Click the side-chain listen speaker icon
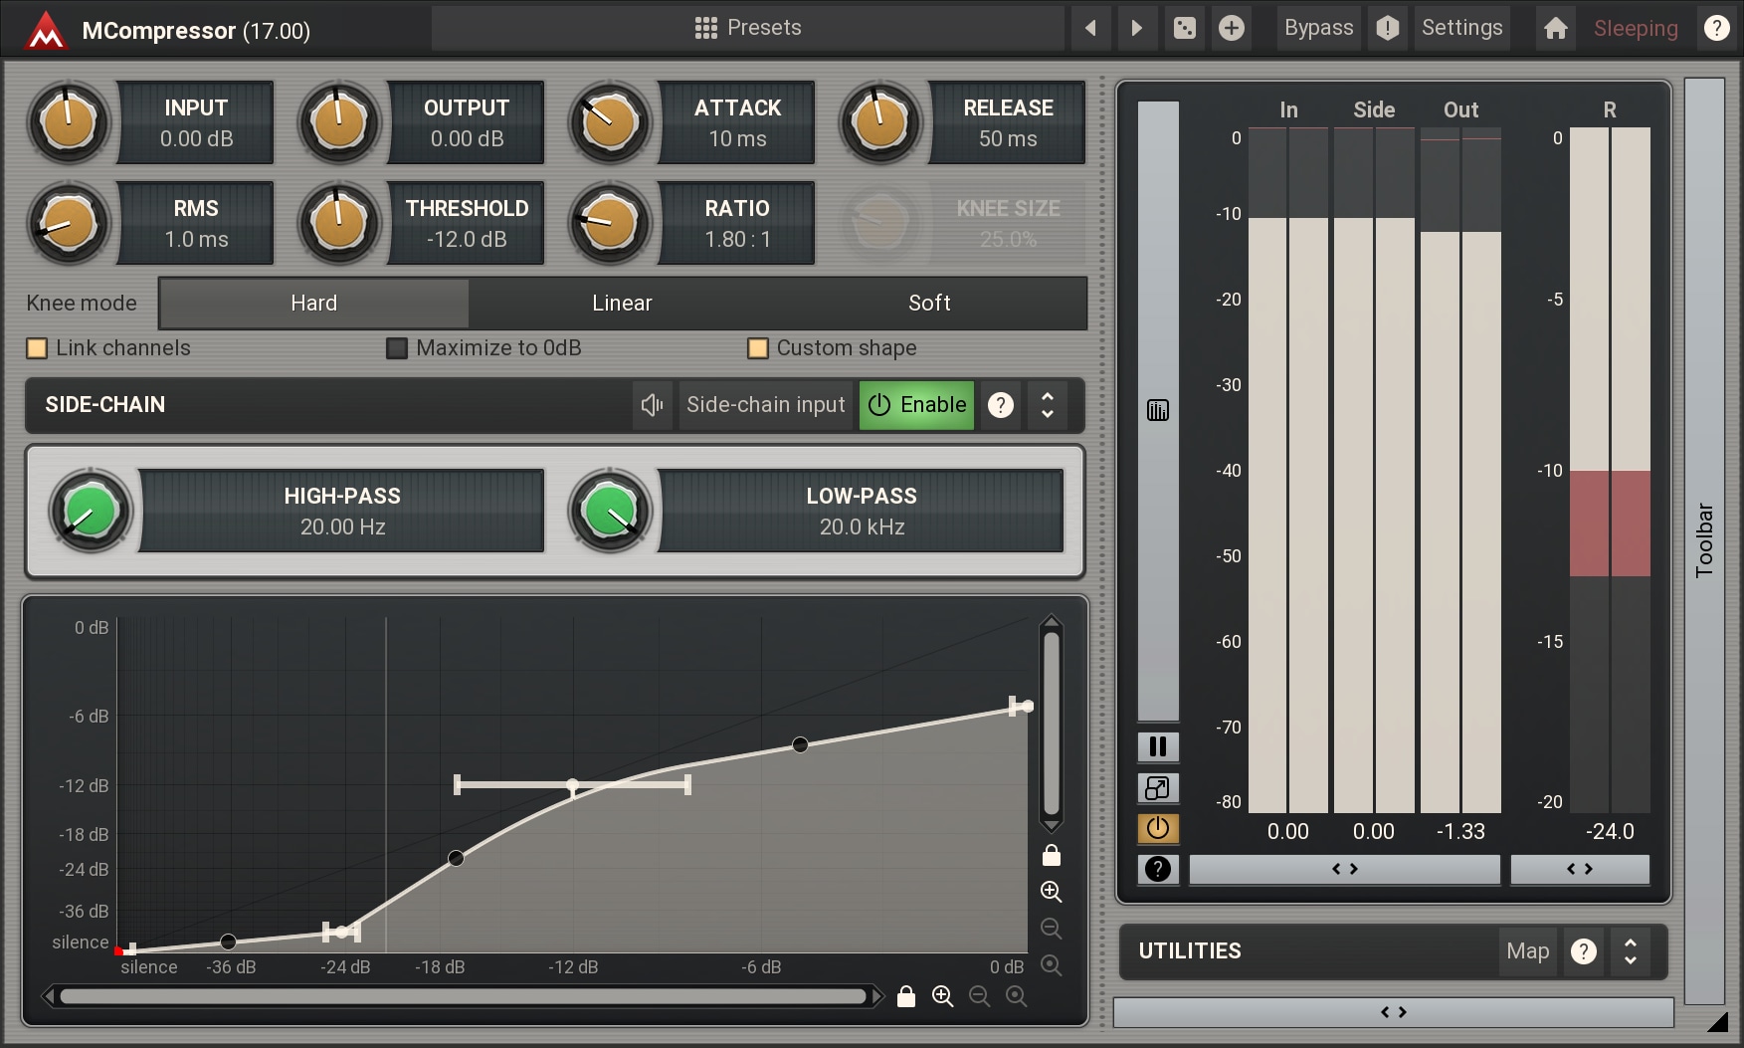Viewport: 1744px width, 1048px height. (653, 405)
